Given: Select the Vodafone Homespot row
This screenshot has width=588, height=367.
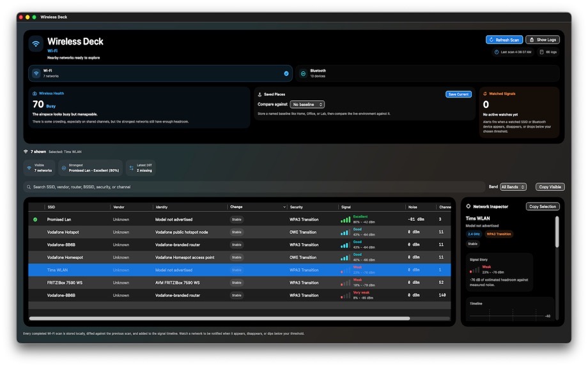Looking at the screenshot, I should click(240, 258).
